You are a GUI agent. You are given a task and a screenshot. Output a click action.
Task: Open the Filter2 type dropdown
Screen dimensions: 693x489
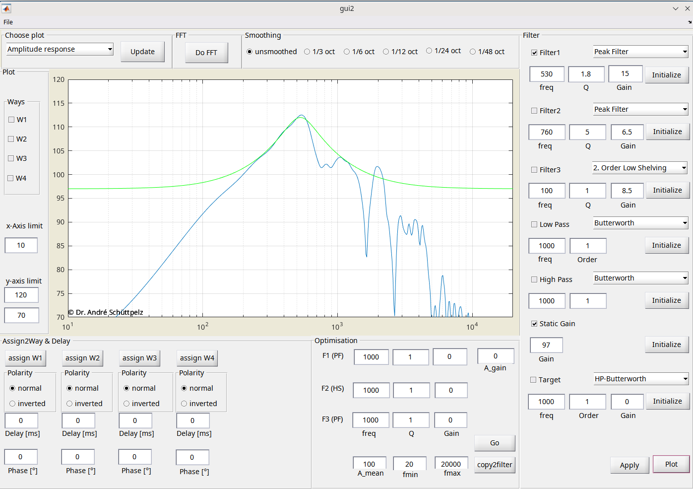(640, 109)
